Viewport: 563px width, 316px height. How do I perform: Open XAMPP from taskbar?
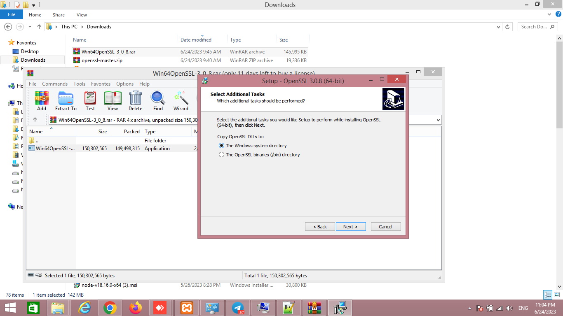pyautogui.click(x=187, y=308)
